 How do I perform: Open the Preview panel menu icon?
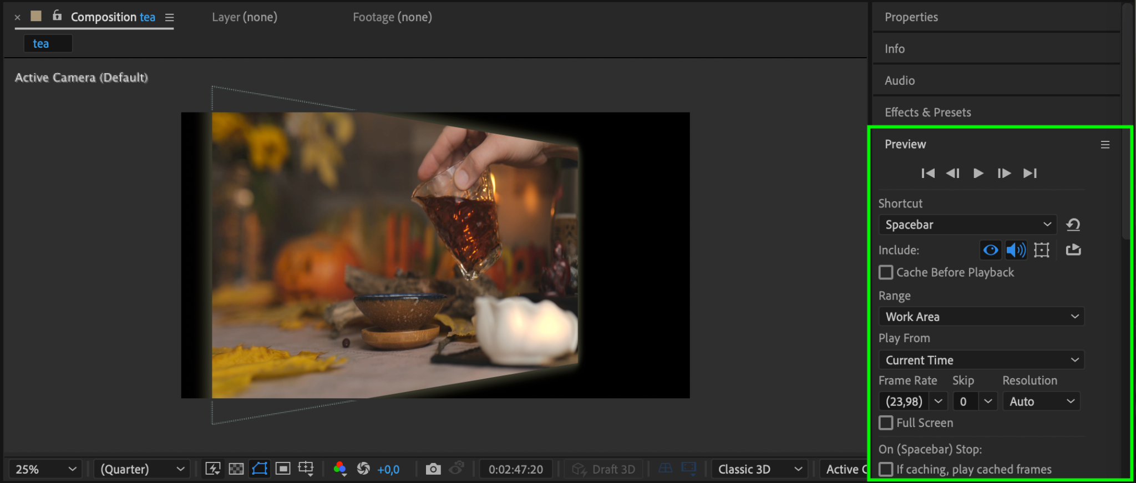pyautogui.click(x=1105, y=145)
